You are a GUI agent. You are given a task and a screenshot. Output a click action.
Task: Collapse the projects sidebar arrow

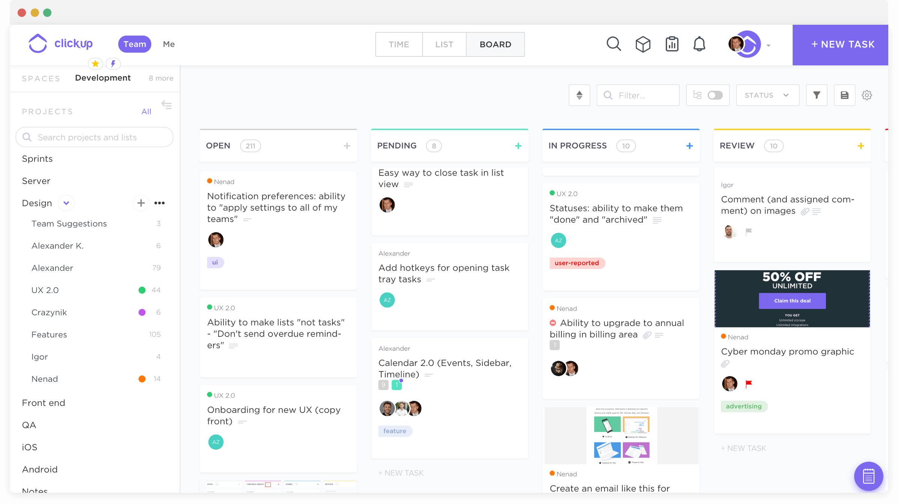pos(167,105)
